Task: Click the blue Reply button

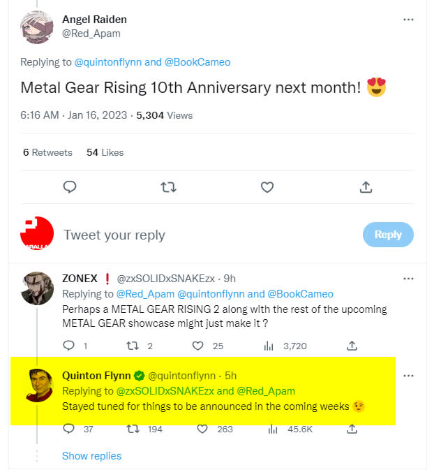Action: pyautogui.click(x=387, y=235)
